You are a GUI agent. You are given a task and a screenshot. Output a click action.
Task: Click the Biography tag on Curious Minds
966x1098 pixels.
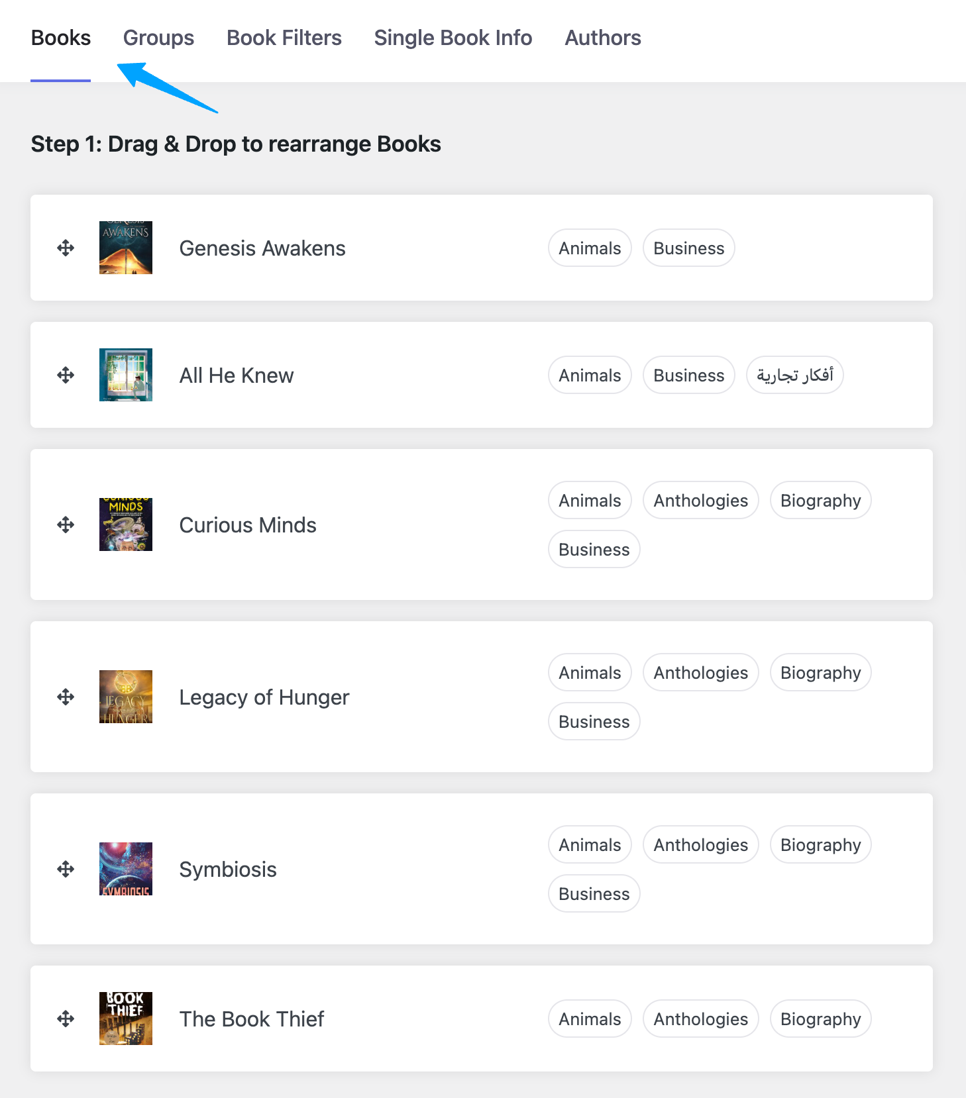coord(820,501)
